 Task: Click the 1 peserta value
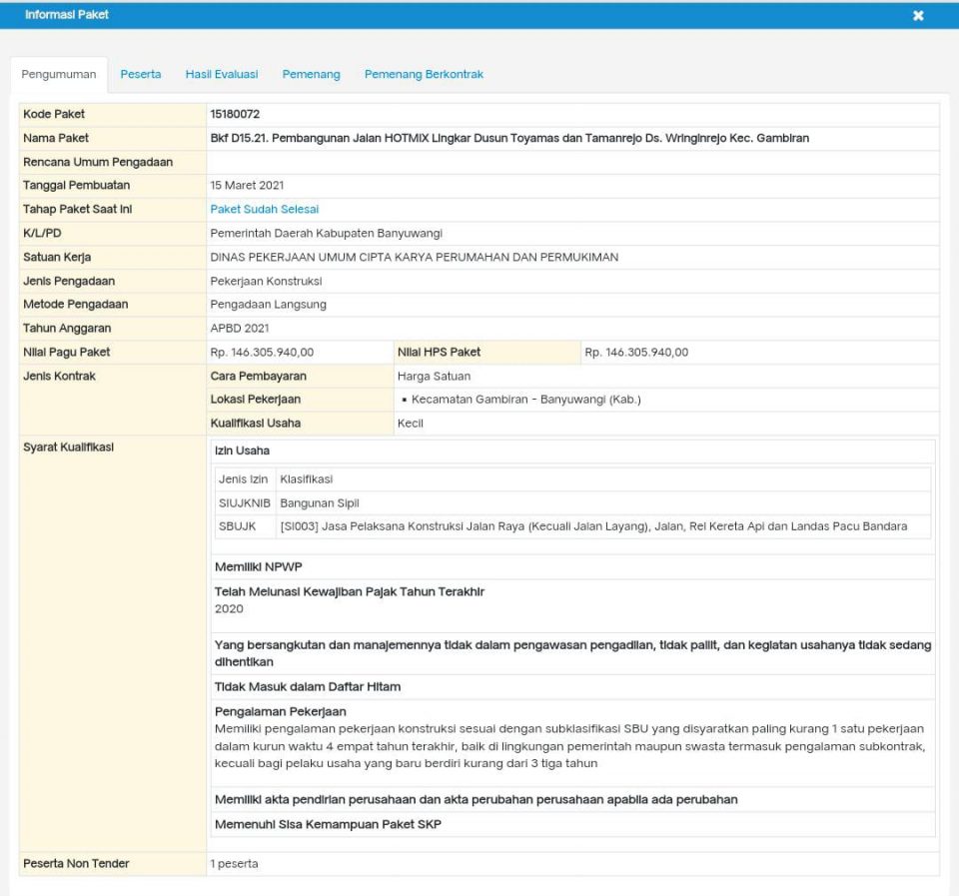pos(234,863)
